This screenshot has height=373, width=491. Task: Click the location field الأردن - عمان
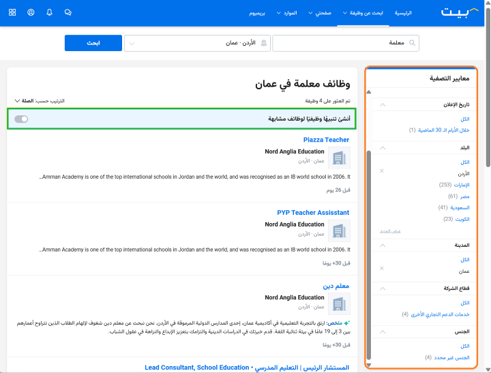tap(197, 43)
